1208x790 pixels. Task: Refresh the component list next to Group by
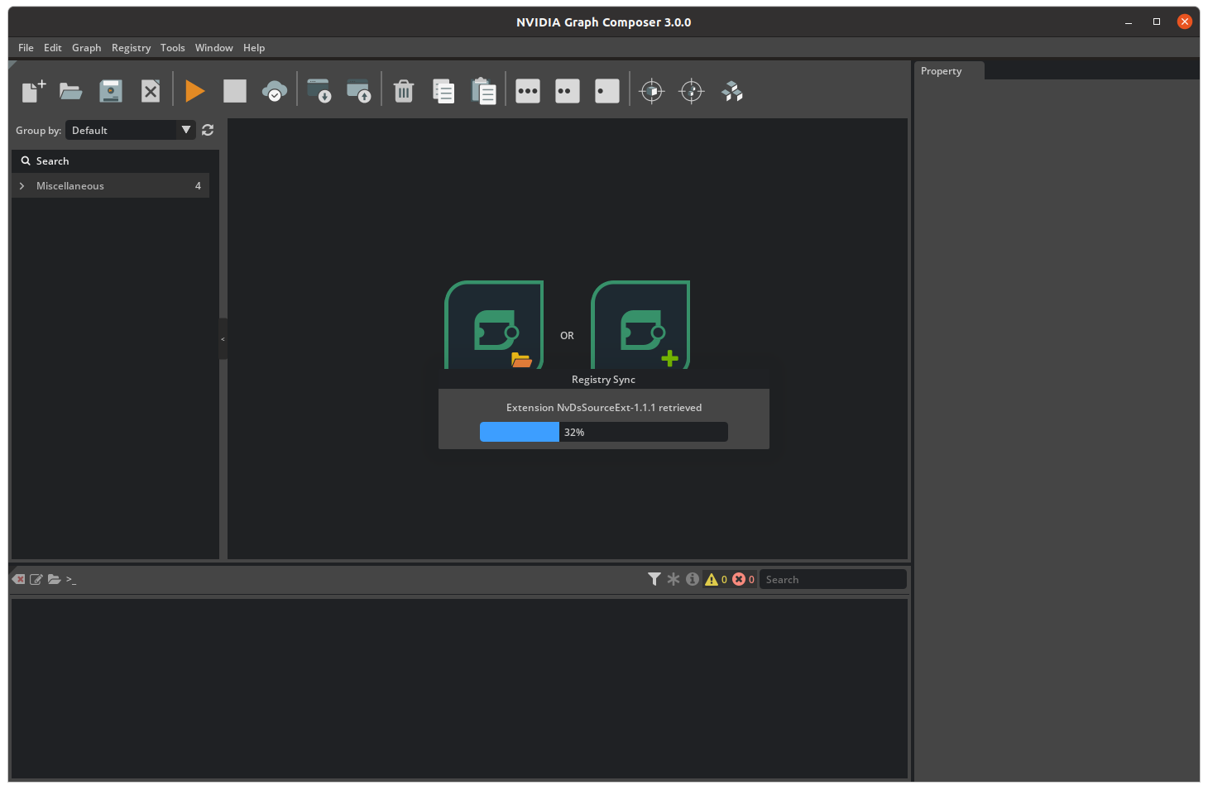coord(208,130)
